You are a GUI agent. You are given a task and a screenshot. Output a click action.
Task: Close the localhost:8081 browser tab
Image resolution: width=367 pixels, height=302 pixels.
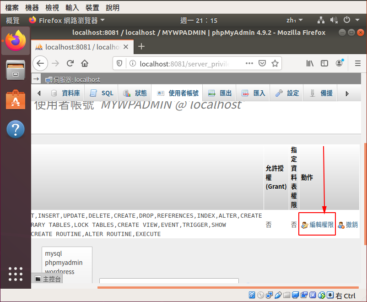(x=126, y=47)
